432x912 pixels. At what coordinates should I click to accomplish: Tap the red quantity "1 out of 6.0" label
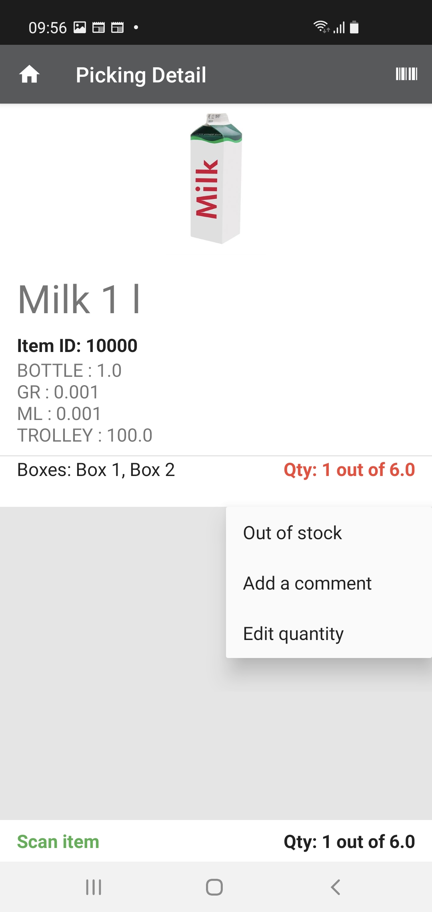[x=349, y=470]
